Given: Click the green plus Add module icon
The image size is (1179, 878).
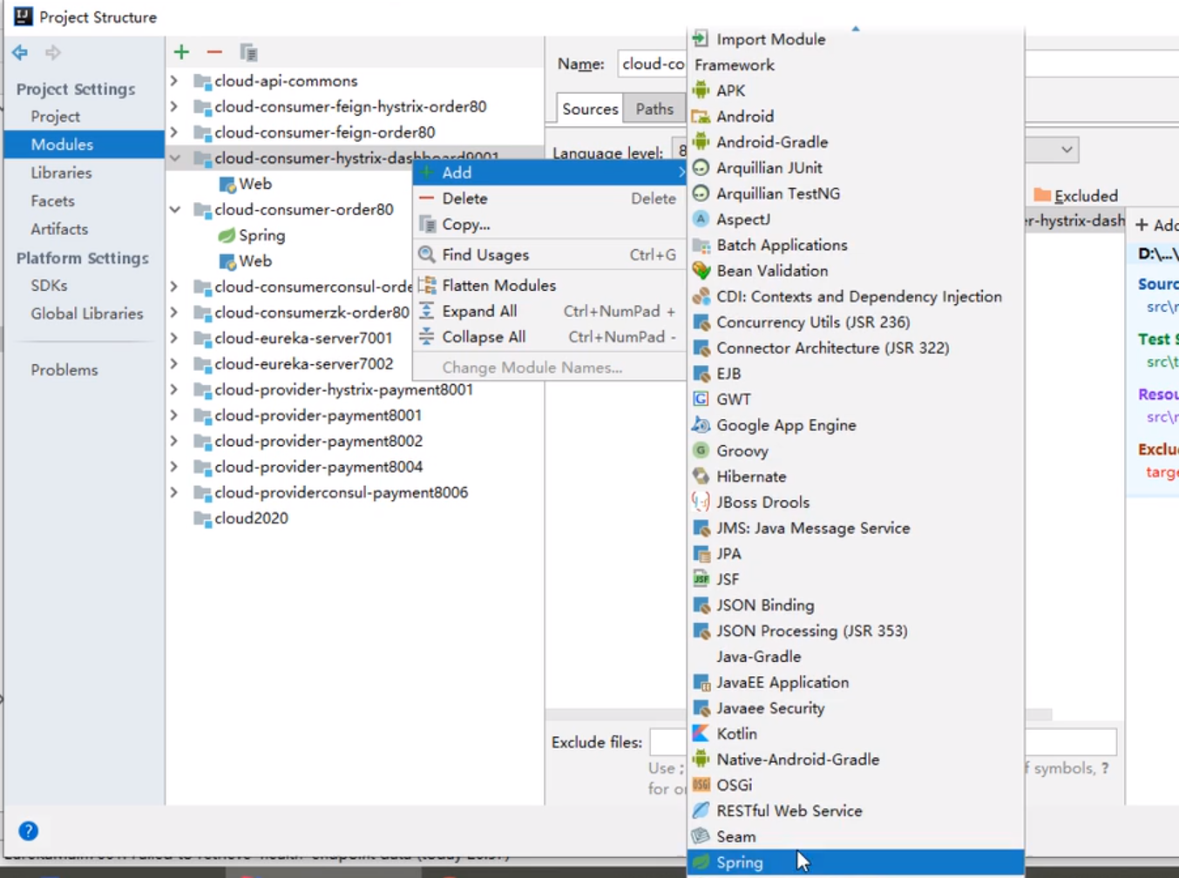Looking at the screenshot, I should tap(181, 52).
